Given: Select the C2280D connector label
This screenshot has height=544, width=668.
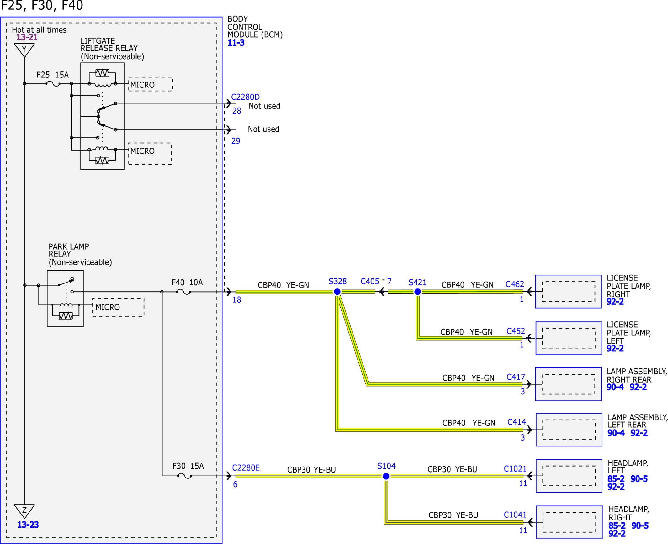Looking at the screenshot, I should [245, 97].
